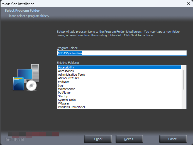Pick the PotPlayer folder

pyautogui.click(x=119, y=93)
